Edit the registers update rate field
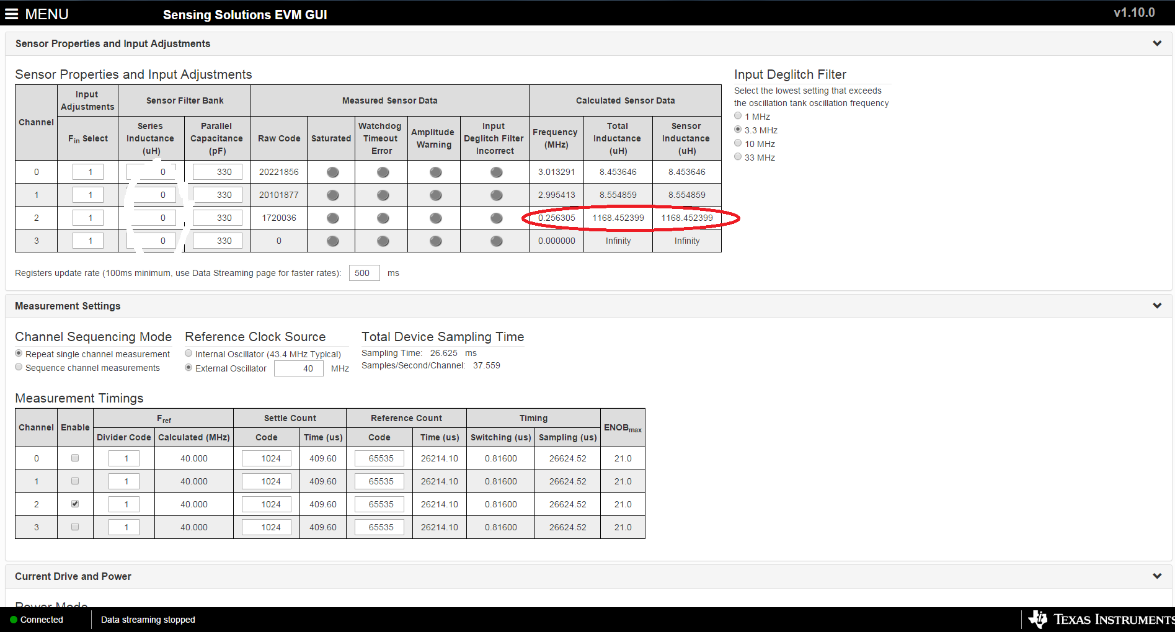This screenshot has height=632, width=1175. point(365,273)
